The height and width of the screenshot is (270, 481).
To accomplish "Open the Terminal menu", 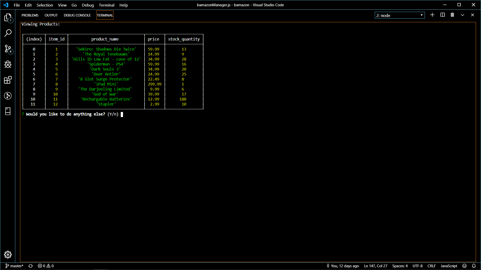I will pos(107,5).
